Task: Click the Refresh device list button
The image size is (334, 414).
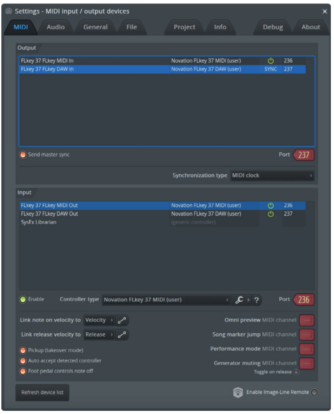Action: tap(42, 392)
